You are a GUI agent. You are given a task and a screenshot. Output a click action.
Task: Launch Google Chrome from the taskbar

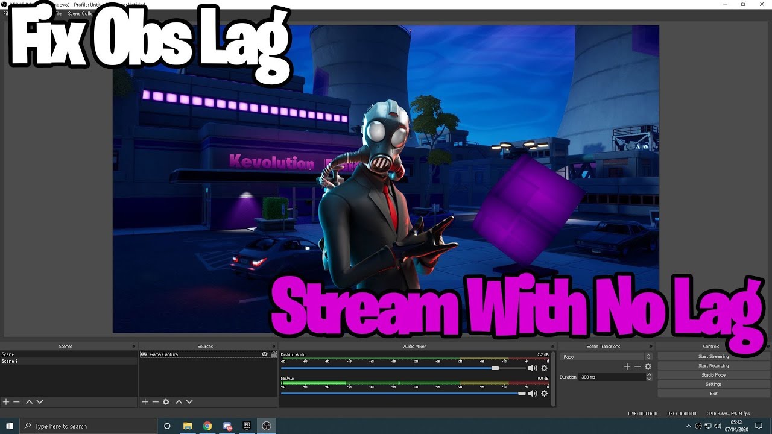click(x=207, y=426)
